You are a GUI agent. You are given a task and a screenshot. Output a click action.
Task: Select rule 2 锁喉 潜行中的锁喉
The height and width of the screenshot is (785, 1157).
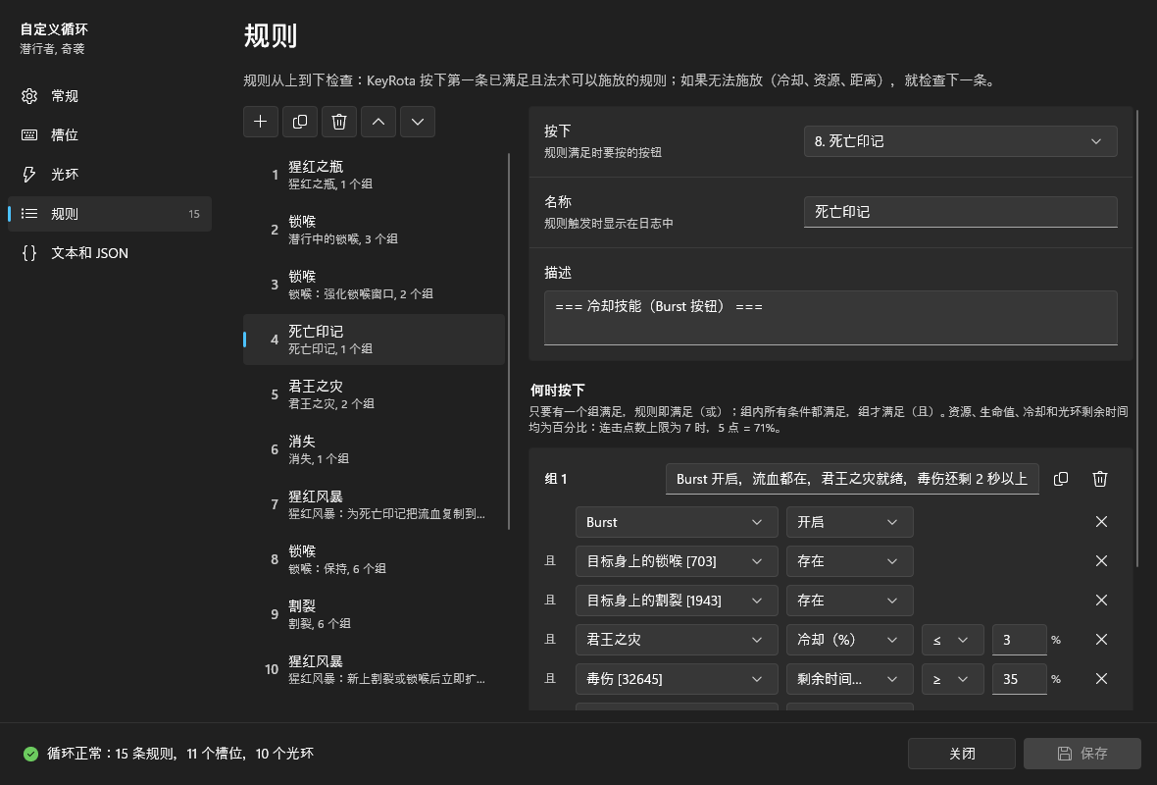375,230
